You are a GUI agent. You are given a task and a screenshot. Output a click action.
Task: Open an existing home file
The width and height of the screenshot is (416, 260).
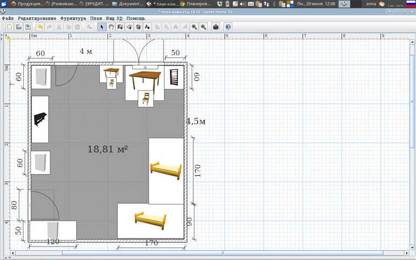pyautogui.click(x=18, y=26)
